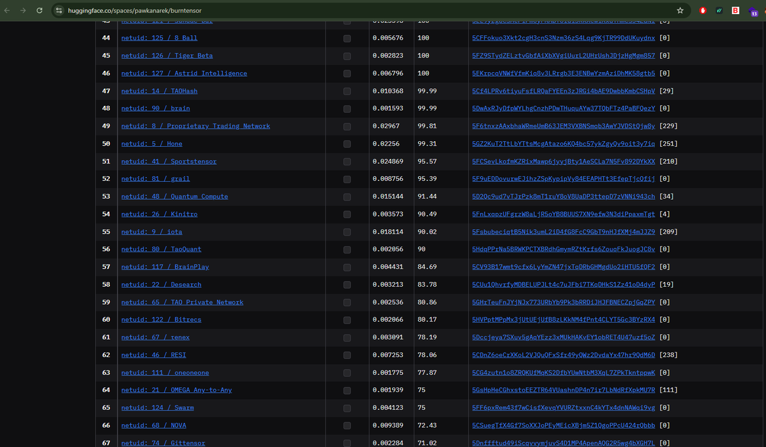Select the iota row checkbox

[x=347, y=232]
